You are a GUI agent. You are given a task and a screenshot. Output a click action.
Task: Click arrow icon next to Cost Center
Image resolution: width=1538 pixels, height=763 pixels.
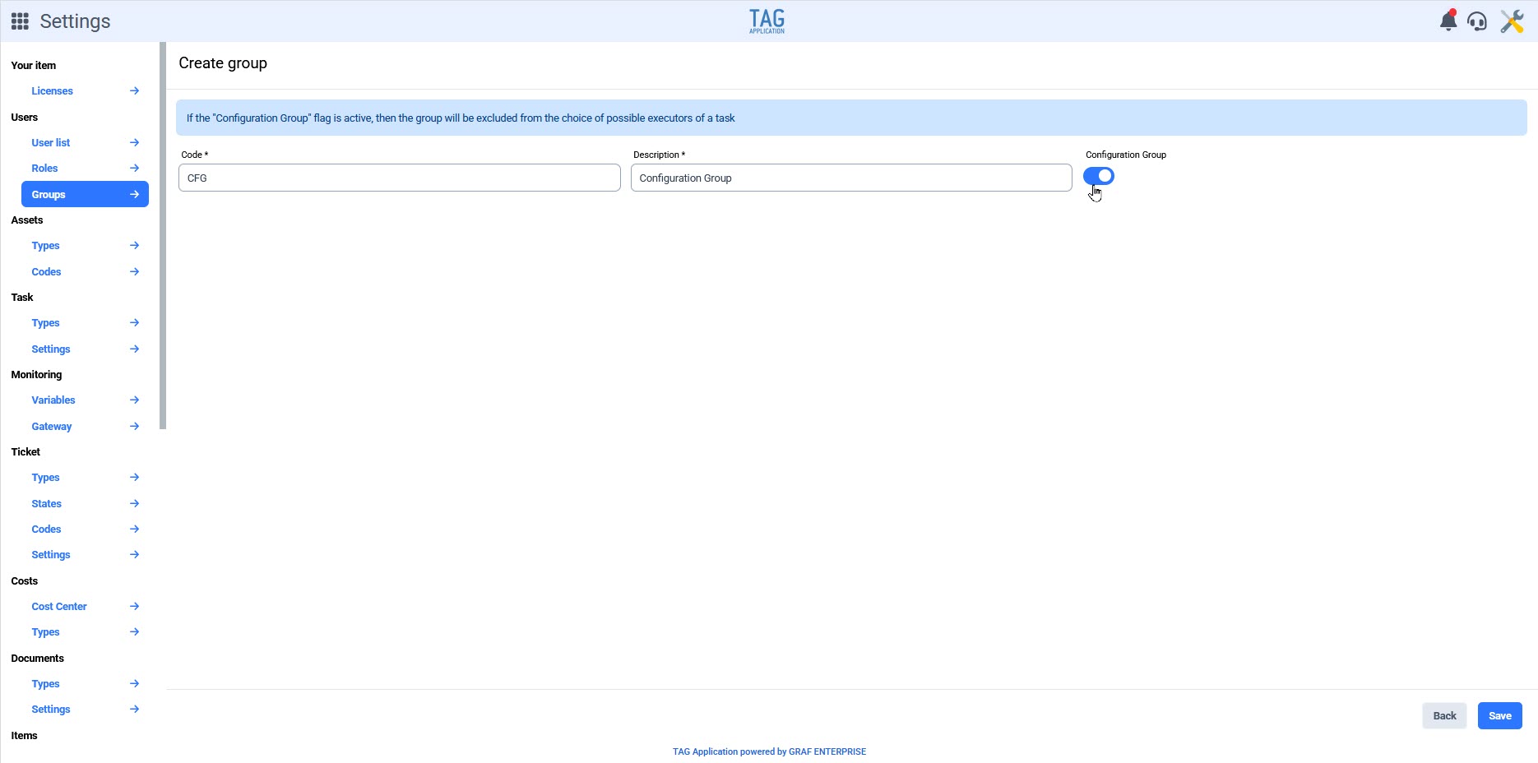pyautogui.click(x=134, y=606)
